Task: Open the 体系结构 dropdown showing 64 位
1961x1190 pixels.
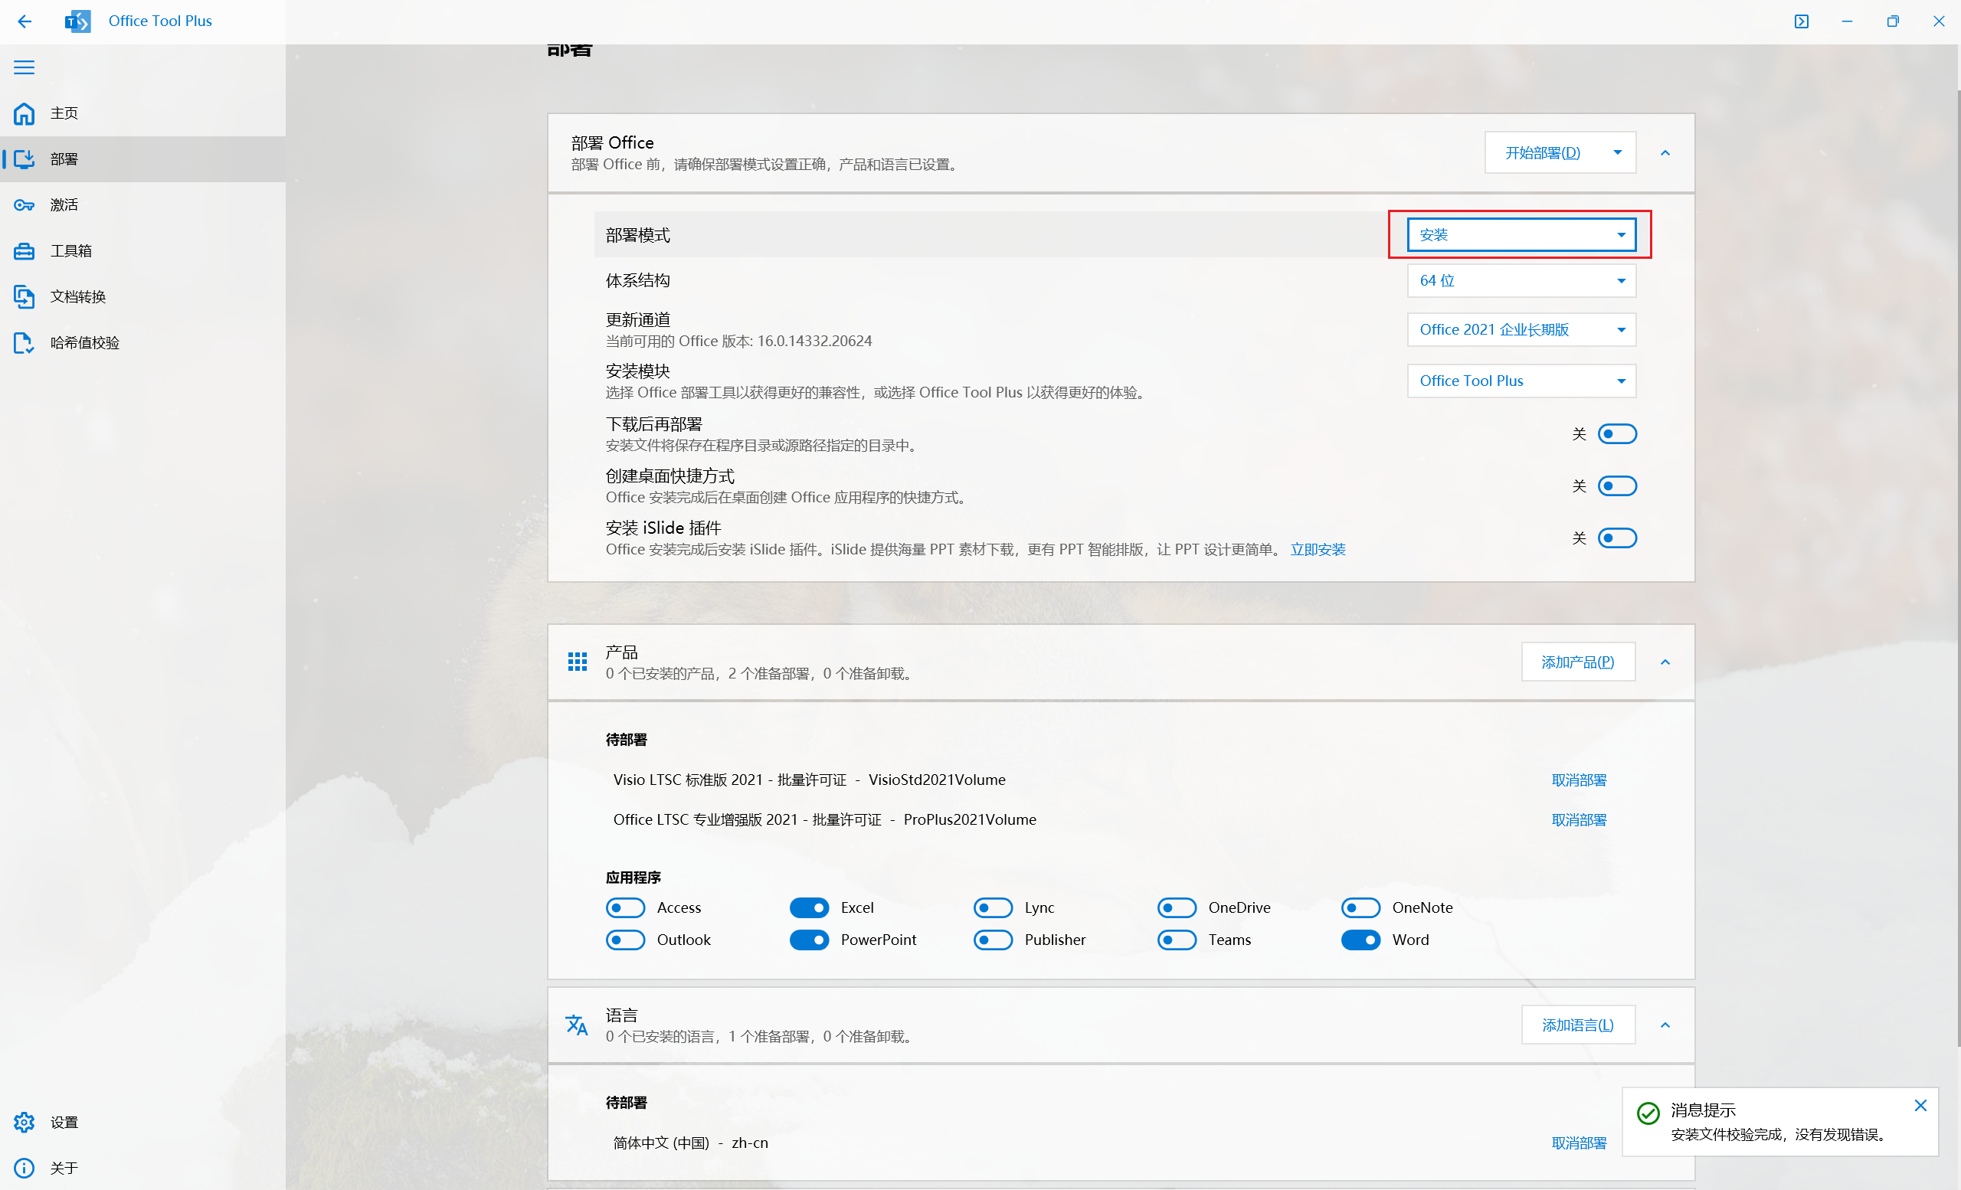Action: (x=1521, y=281)
